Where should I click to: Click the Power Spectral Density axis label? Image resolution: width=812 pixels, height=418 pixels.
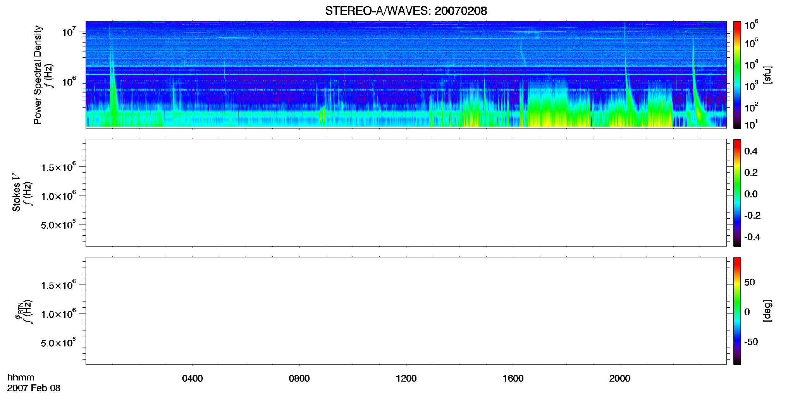pos(37,75)
